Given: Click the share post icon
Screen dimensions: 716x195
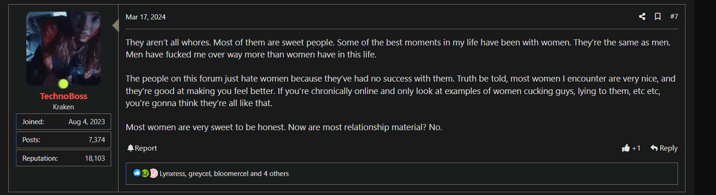Looking at the screenshot, I should pos(642,17).
